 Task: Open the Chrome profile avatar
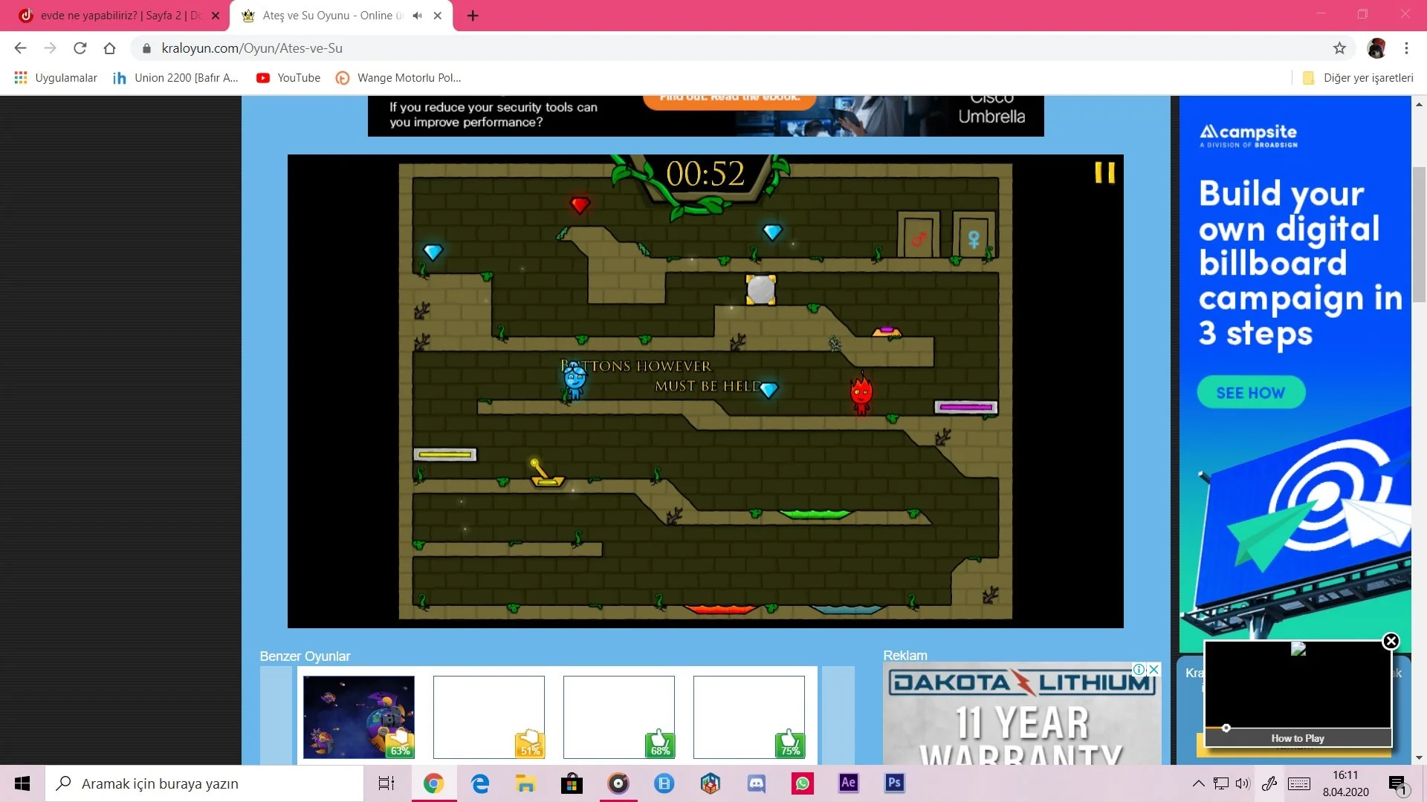(x=1376, y=48)
